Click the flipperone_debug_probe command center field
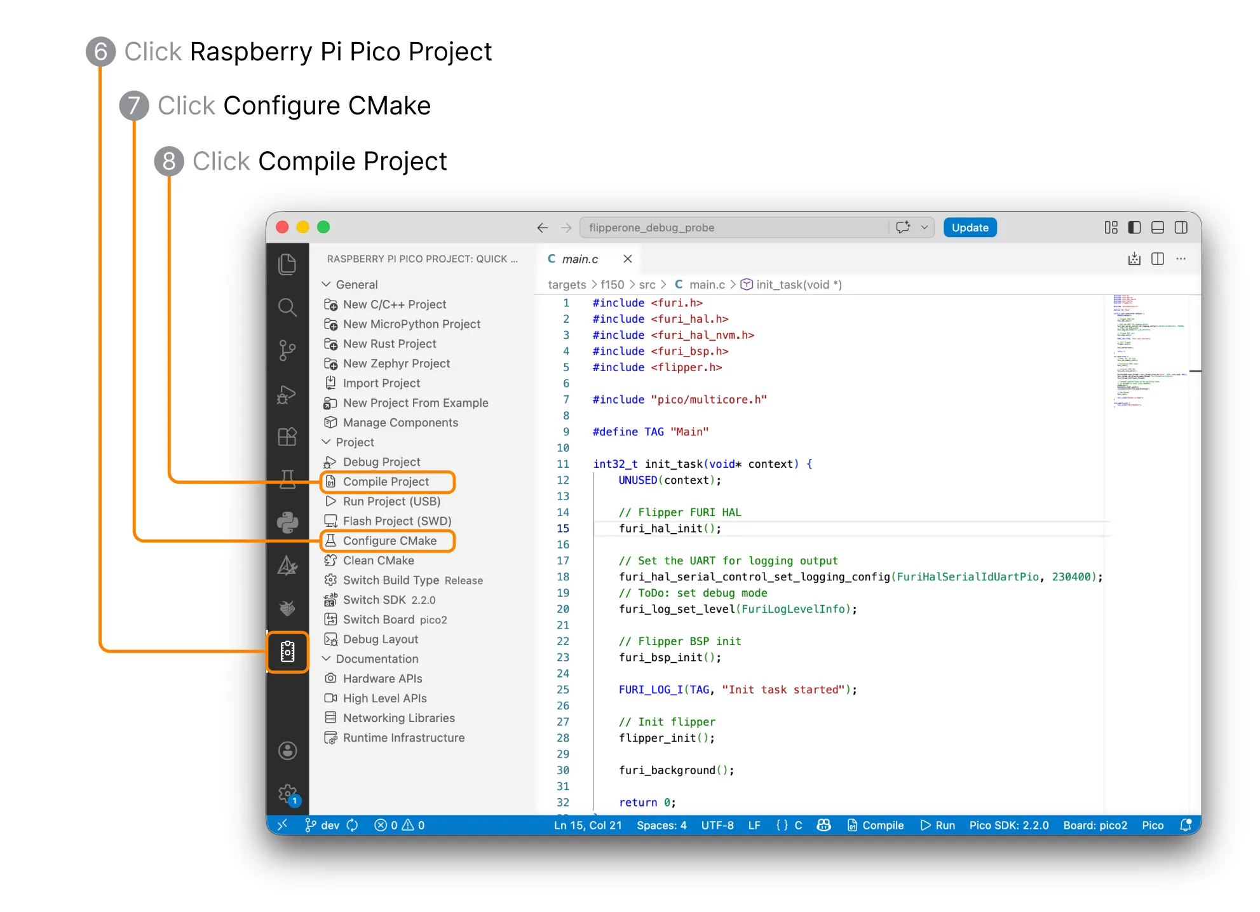This screenshot has height=912, width=1260. [x=734, y=228]
